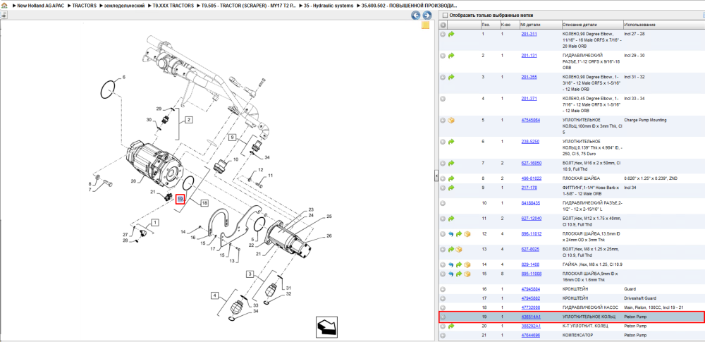Screen dimensions: 705x342
Task: Add part 47644696 with its grey plus icon
Action: pos(443,335)
